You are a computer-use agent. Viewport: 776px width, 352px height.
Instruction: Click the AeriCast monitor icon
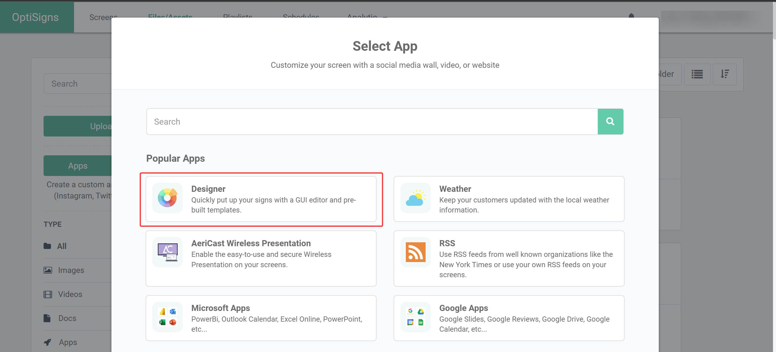(168, 252)
